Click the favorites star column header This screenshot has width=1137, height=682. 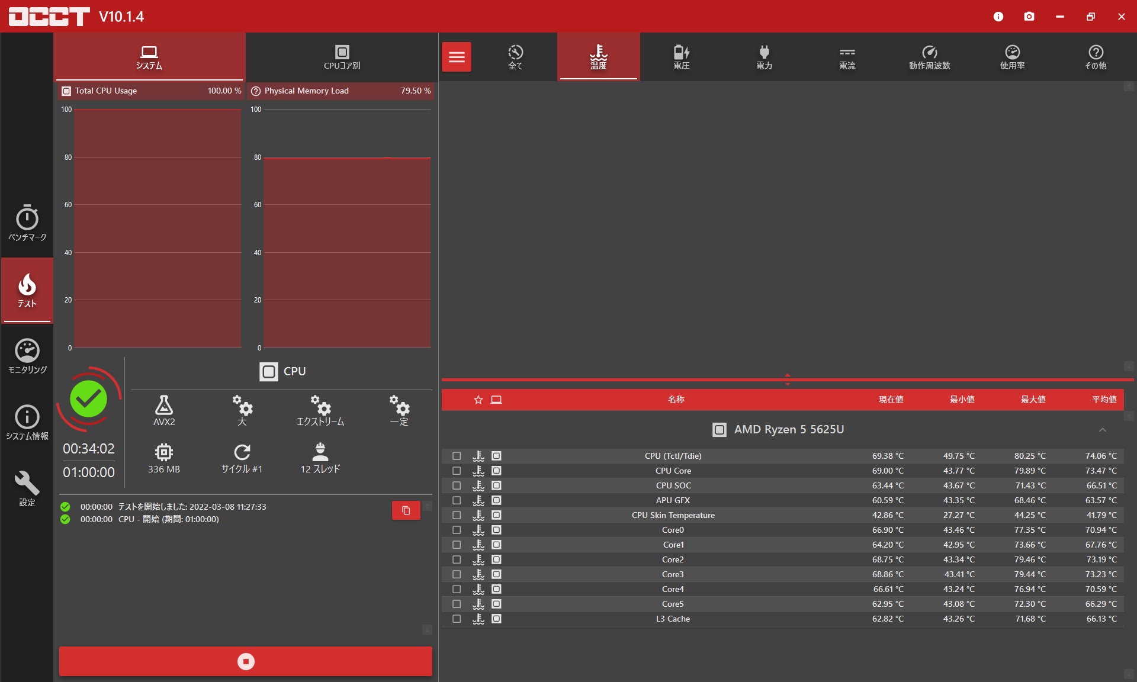478,400
